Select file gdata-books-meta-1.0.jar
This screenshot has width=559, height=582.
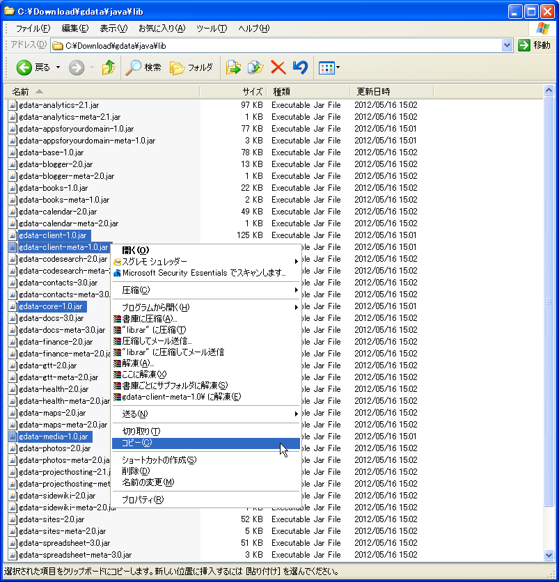tap(64, 200)
